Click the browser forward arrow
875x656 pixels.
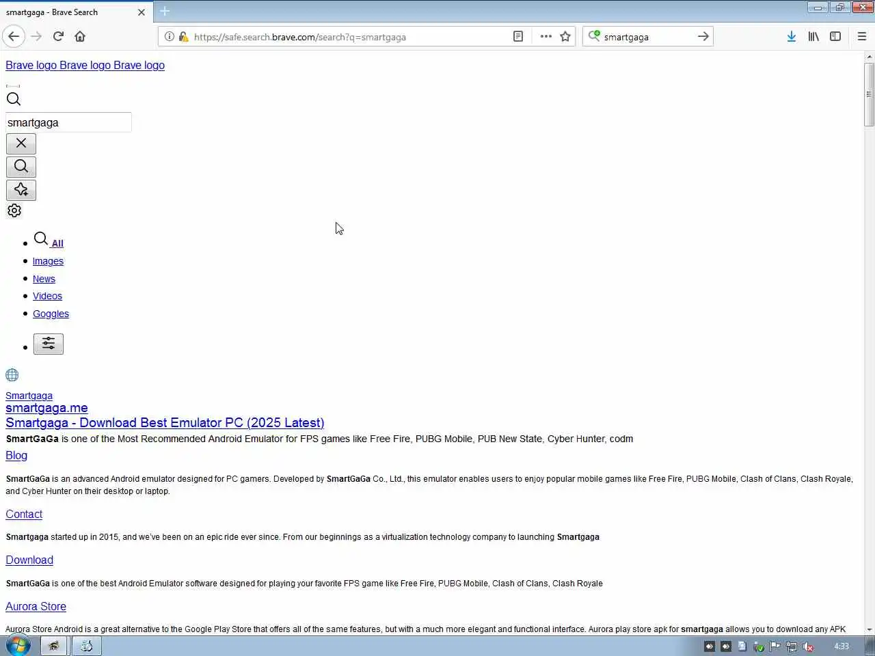click(36, 36)
